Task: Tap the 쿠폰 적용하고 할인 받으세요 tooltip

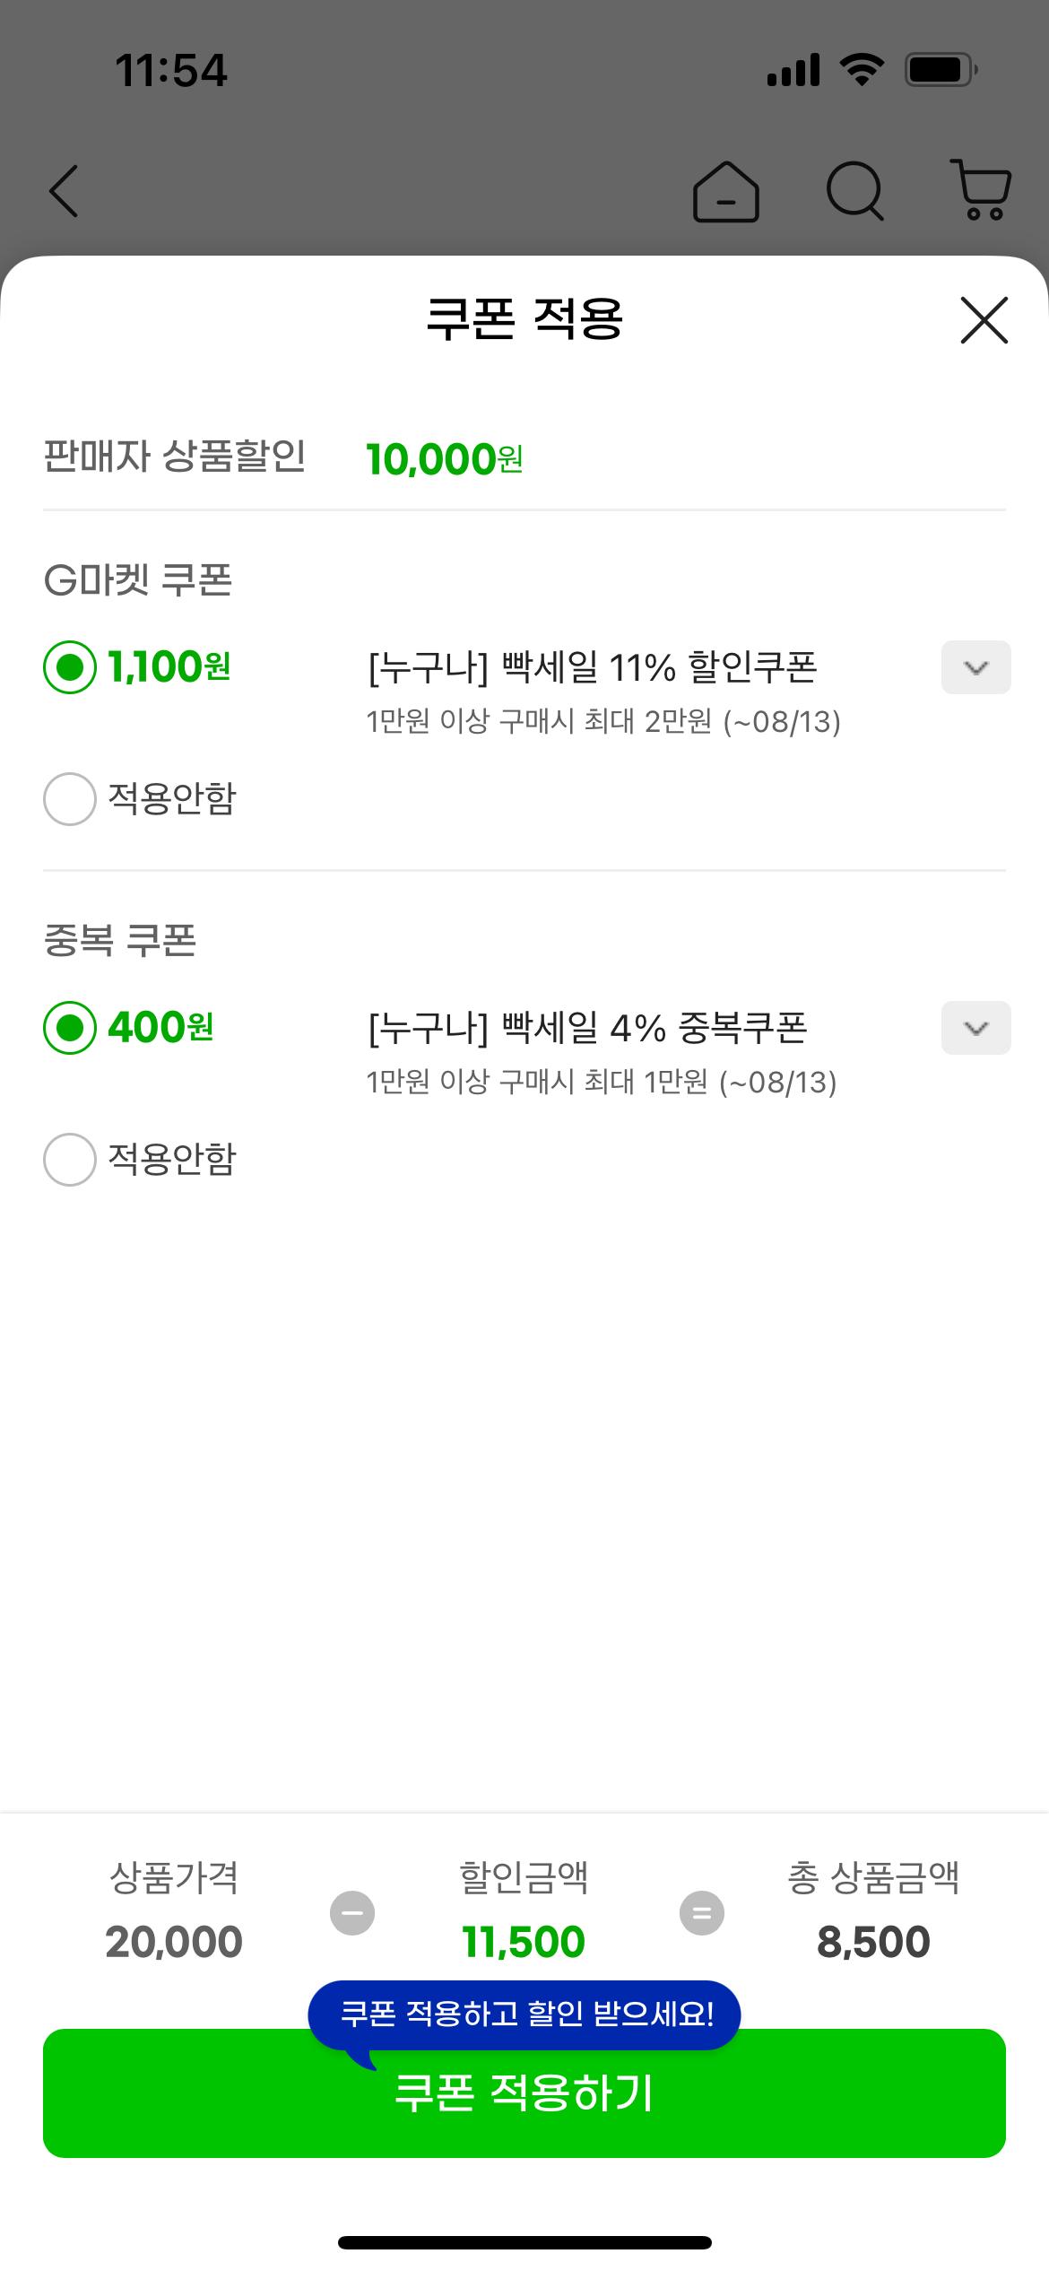Action: click(x=525, y=2014)
